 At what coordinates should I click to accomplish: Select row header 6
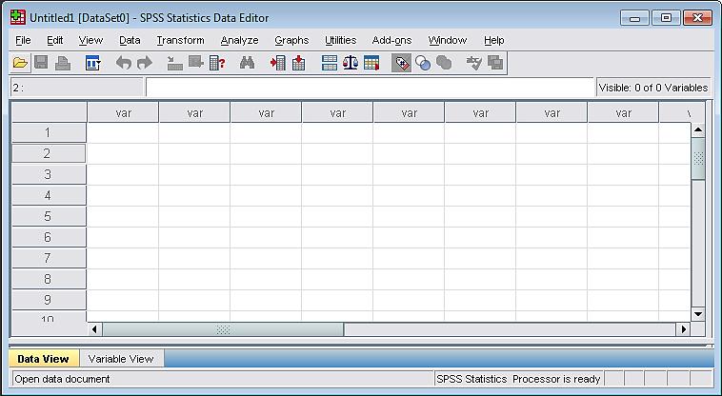[x=49, y=237]
